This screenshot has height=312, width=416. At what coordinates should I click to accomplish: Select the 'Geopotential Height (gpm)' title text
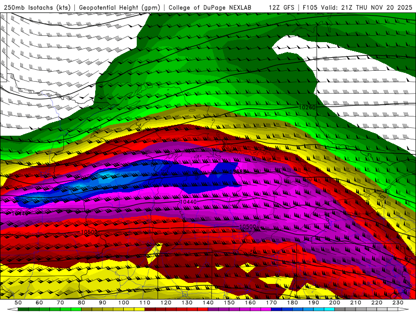click(x=120, y=8)
